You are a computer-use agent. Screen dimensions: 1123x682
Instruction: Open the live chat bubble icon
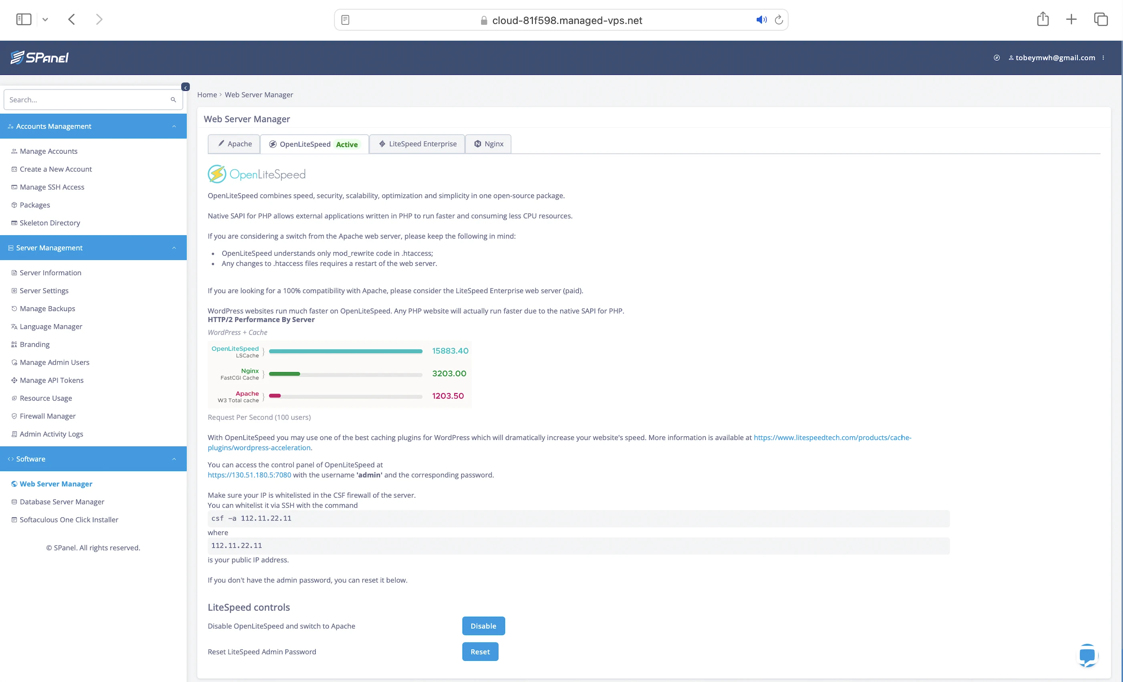tap(1087, 656)
